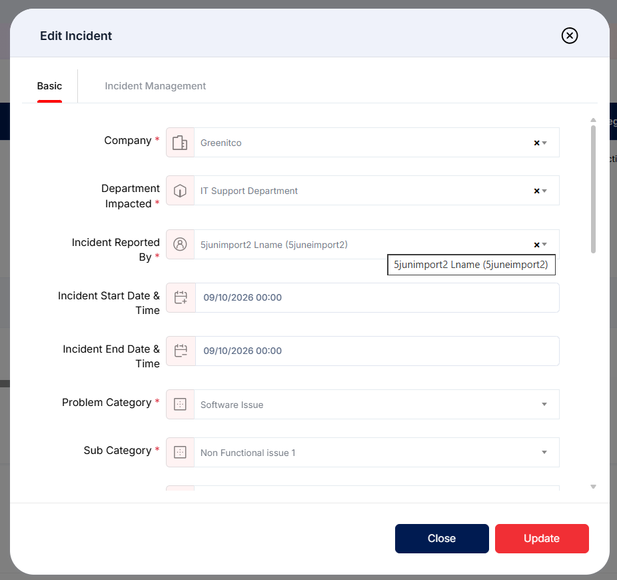The image size is (617, 580).
Task: Close the Edit Incident dialog with X icon
Action: pyautogui.click(x=569, y=35)
